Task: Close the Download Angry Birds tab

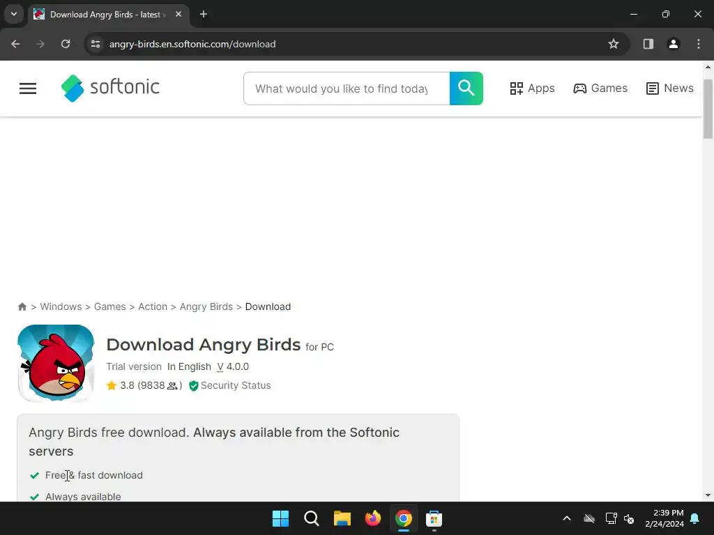Action: (178, 15)
